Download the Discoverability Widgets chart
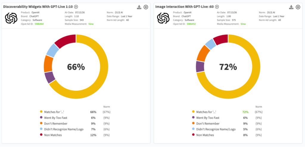This screenshot has width=305, height=147. pyautogui.click(x=139, y=7)
